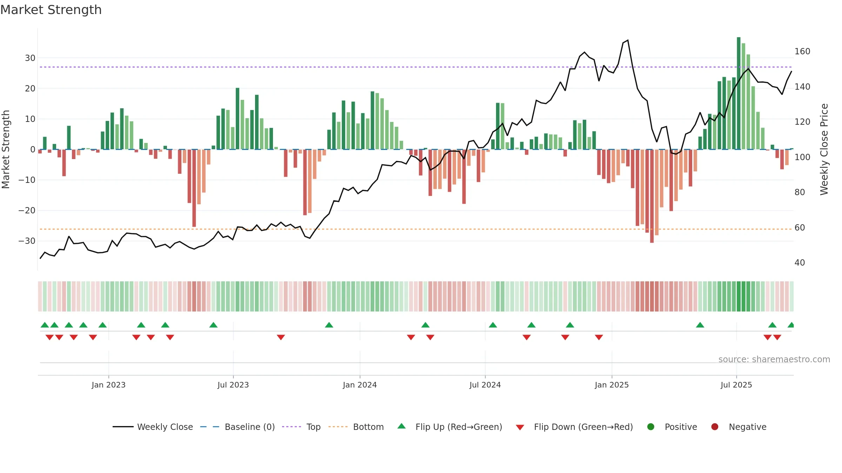This screenshot has height=473, width=842.
Task: Click the left axis tick label 30
Action: pyautogui.click(x=30, y=58)
